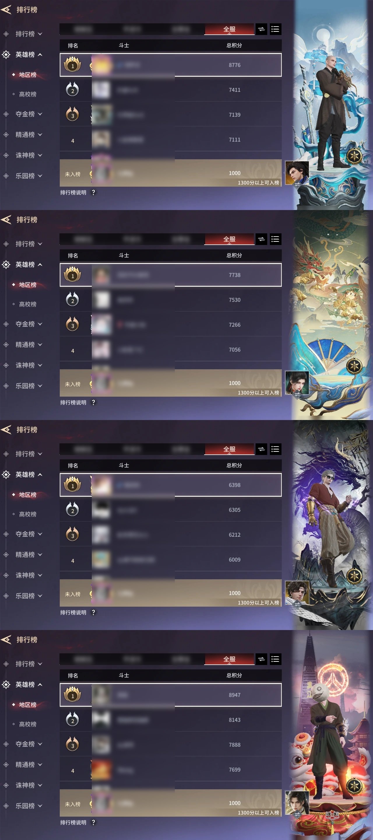The height and width of the screenshot is (840, 373).
Task: Click the back arrow in the panel topped by 6398
Action: point(6,429)
